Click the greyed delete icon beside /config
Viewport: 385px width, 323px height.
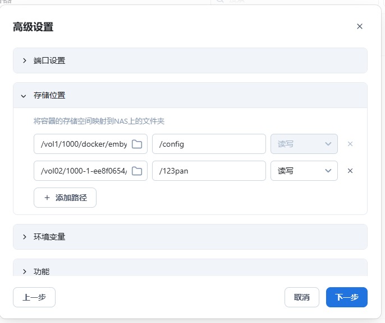click(x=350, y=144)
